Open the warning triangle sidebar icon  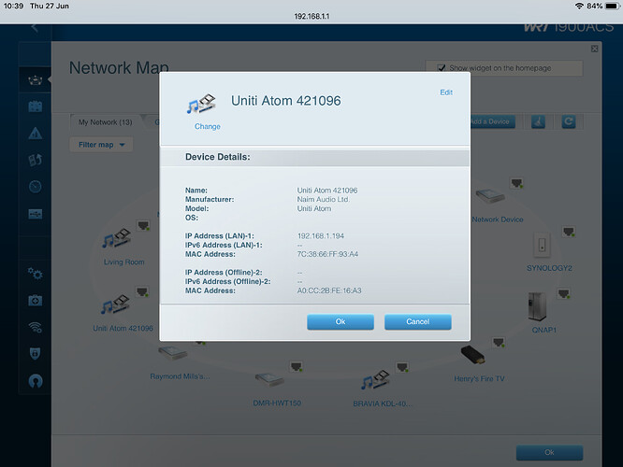coord(36,134)
